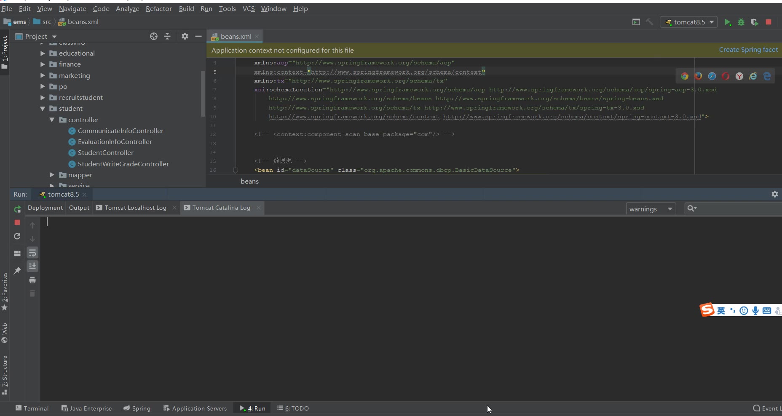Image resolution: width=782 pixels, height=416 pixels.
Task: Open the Refactor menu
Action: coord(158,8)
